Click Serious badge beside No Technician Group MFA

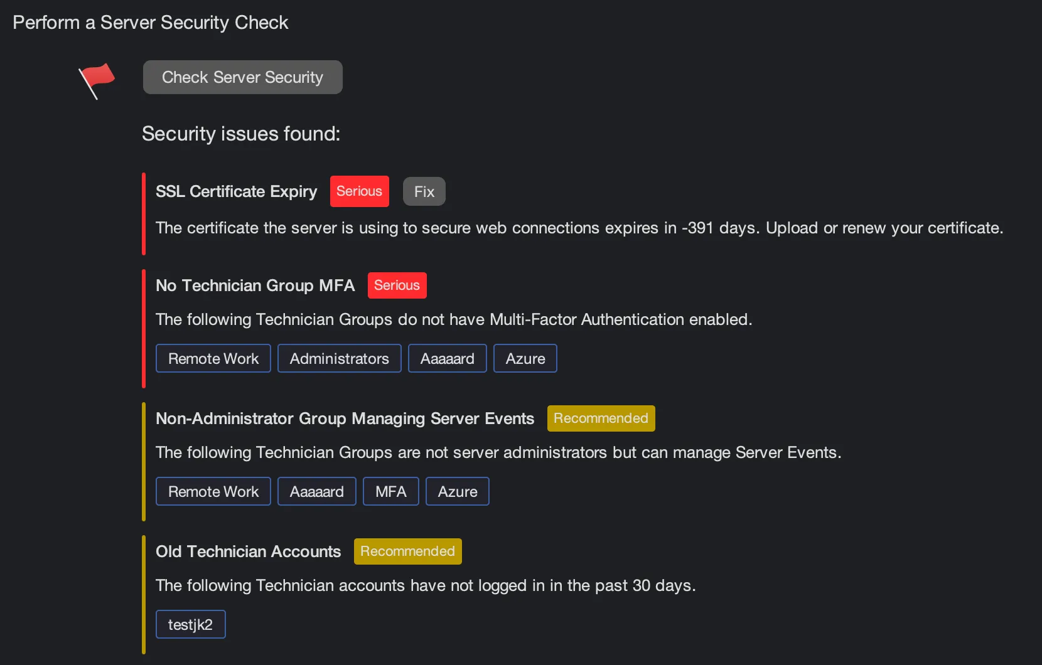pyautogui.click(x=397, y=285)
